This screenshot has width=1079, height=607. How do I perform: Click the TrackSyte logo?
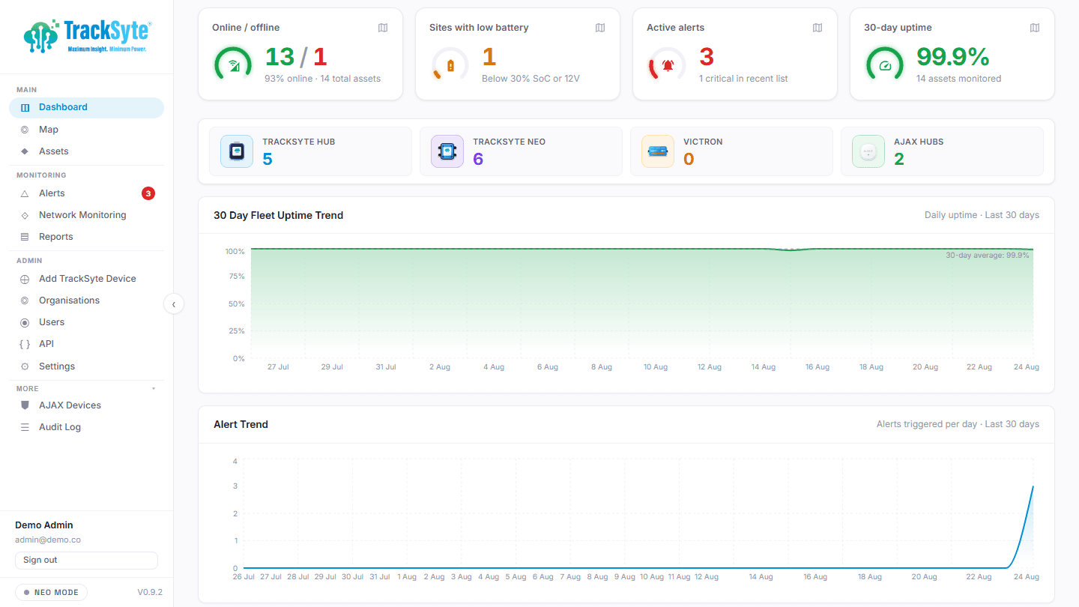88,36
